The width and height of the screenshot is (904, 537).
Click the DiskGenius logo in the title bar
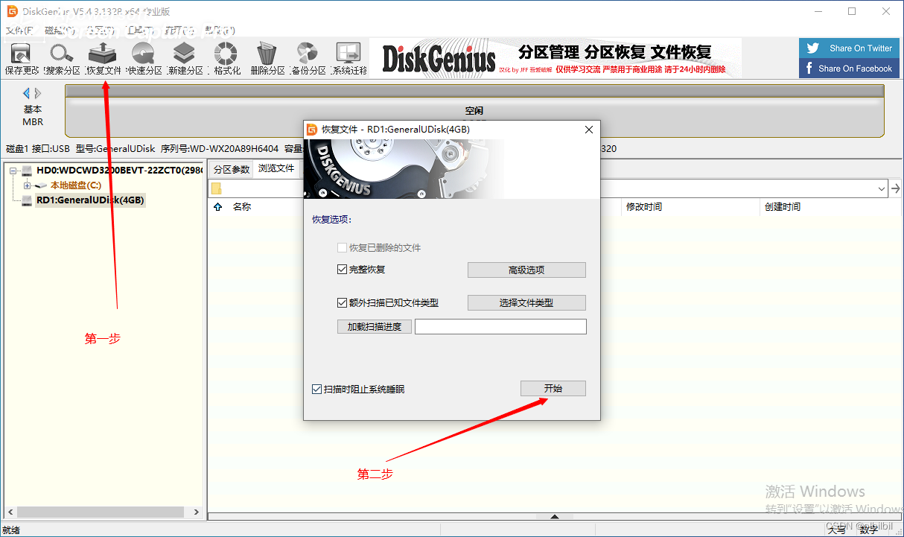pos(12,11)
